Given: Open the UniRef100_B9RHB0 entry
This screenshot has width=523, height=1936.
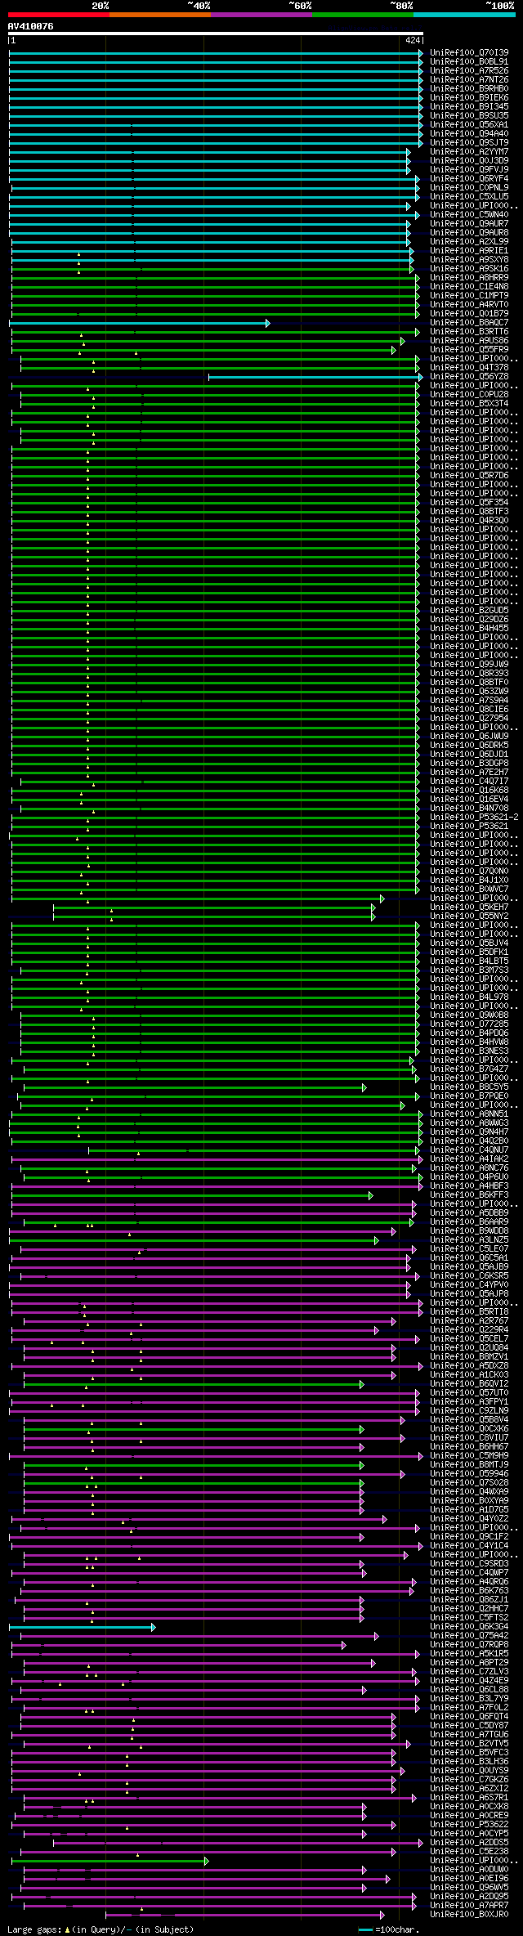Looking at the screenshot, I should click(x=469, y=88).
